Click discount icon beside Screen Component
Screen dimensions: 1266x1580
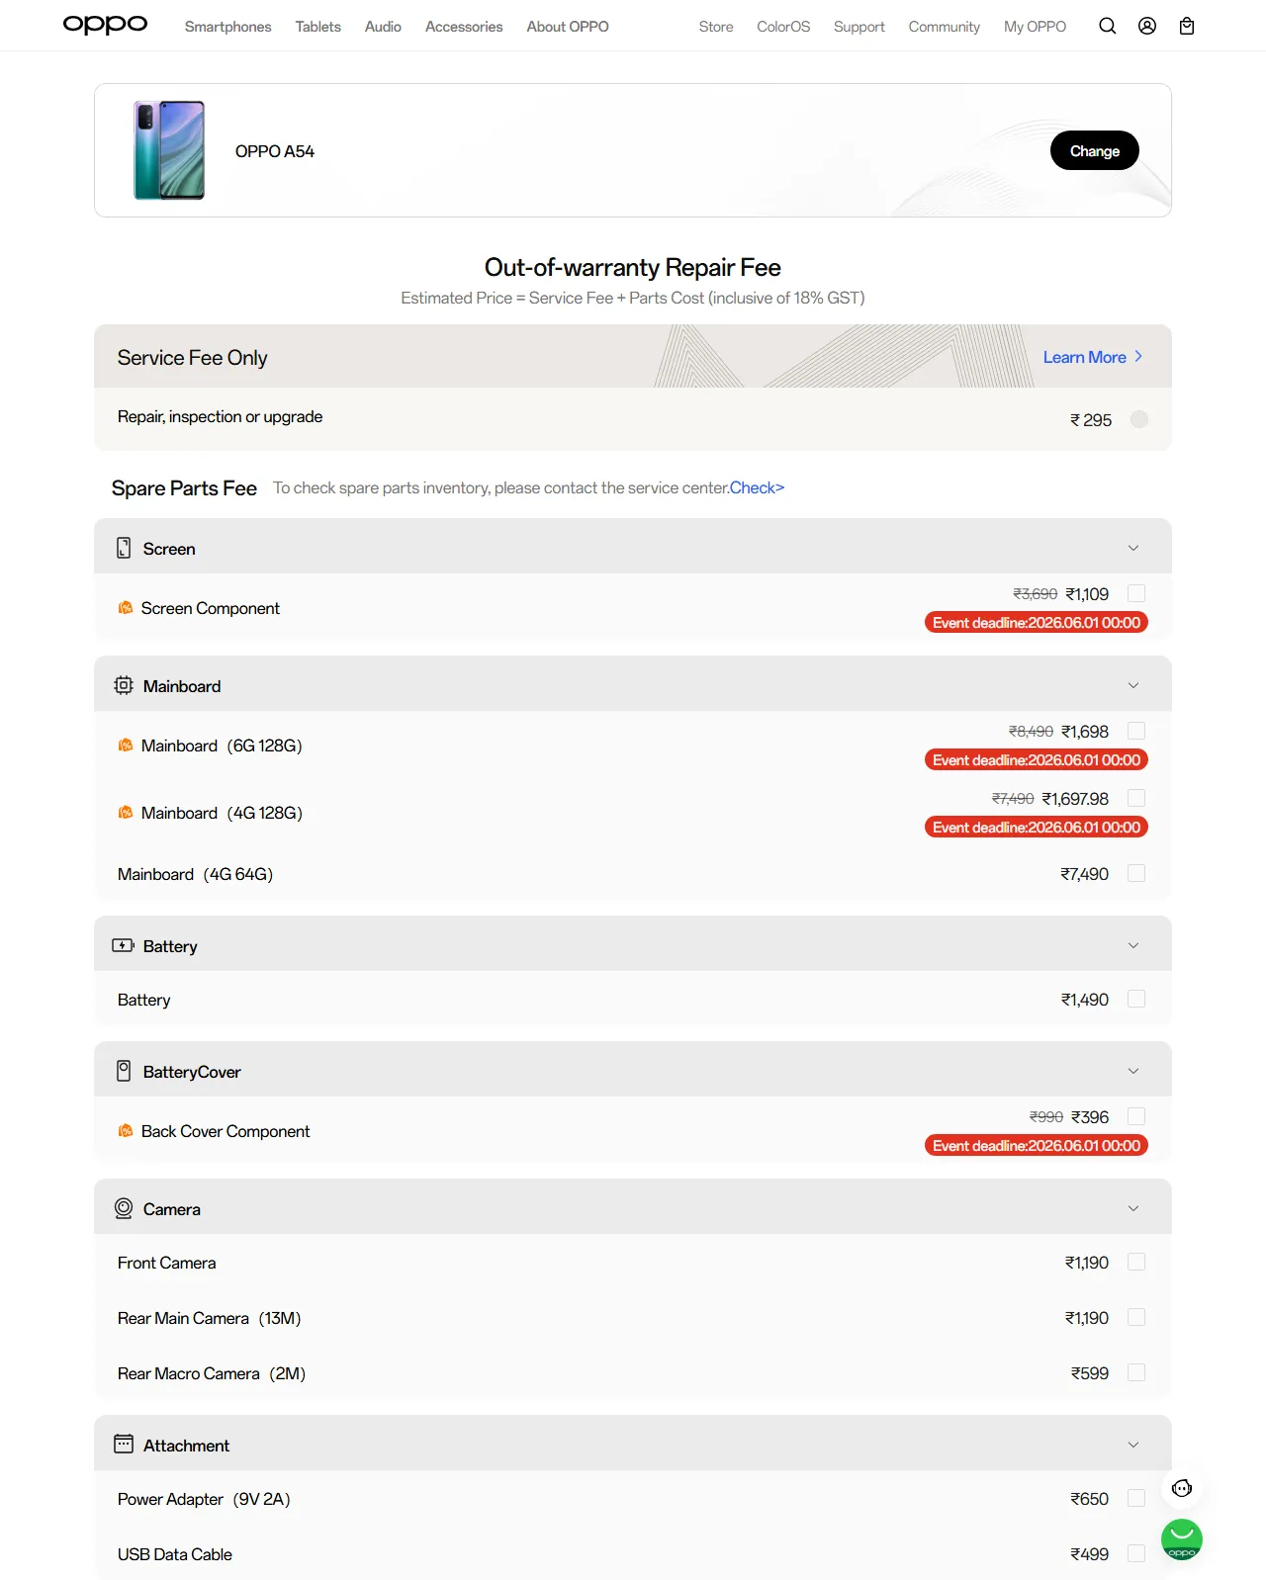coord(126,608)
